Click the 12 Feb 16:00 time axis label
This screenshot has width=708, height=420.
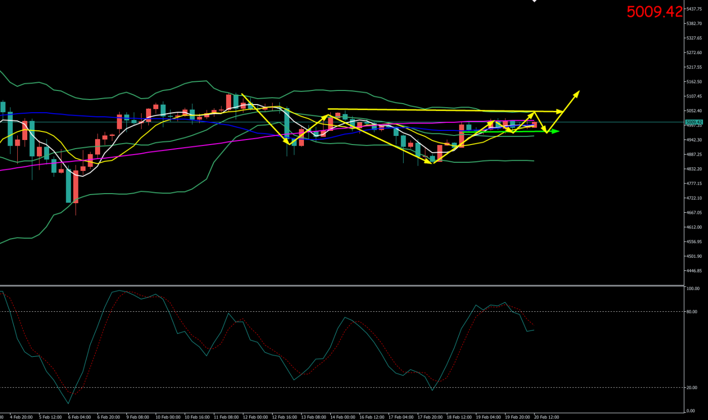pyautogui.click(x=284, y=417)
